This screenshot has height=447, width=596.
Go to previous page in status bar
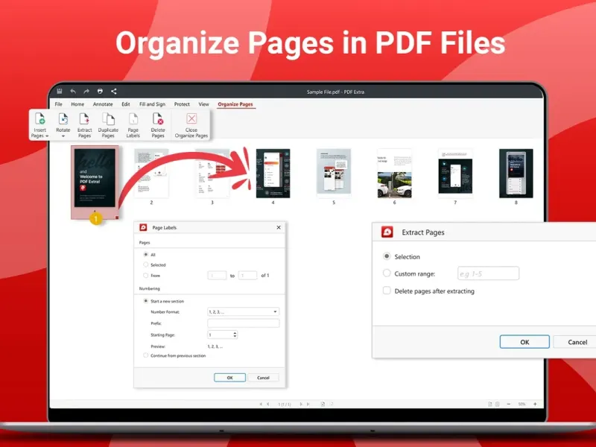click(x=268, y=404)
